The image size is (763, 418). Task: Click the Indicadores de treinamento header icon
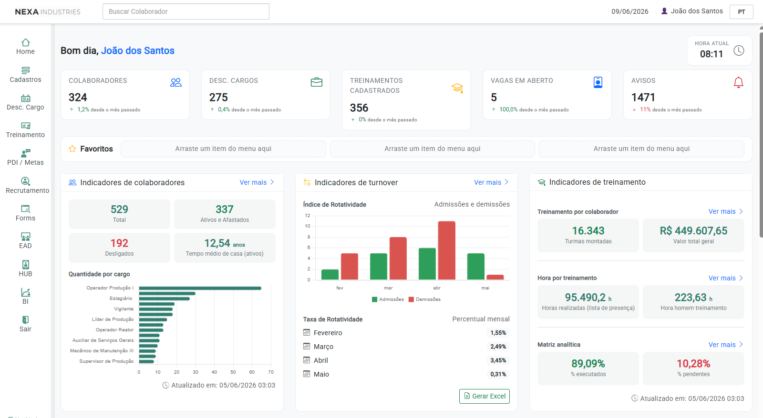point(542,182)
